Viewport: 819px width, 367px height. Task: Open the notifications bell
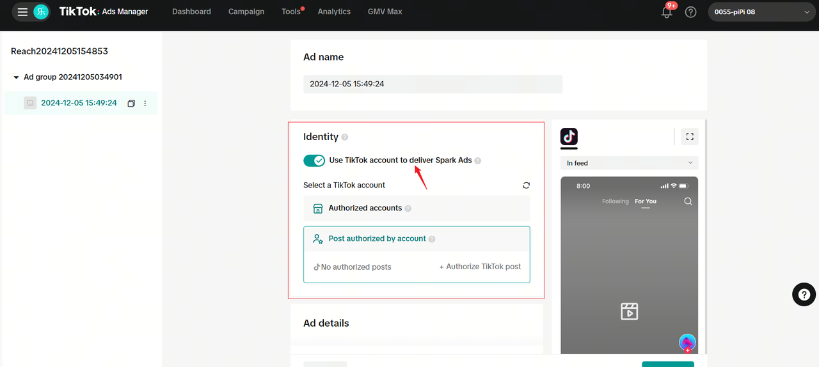pyautogui.click(x=667, y=12)
